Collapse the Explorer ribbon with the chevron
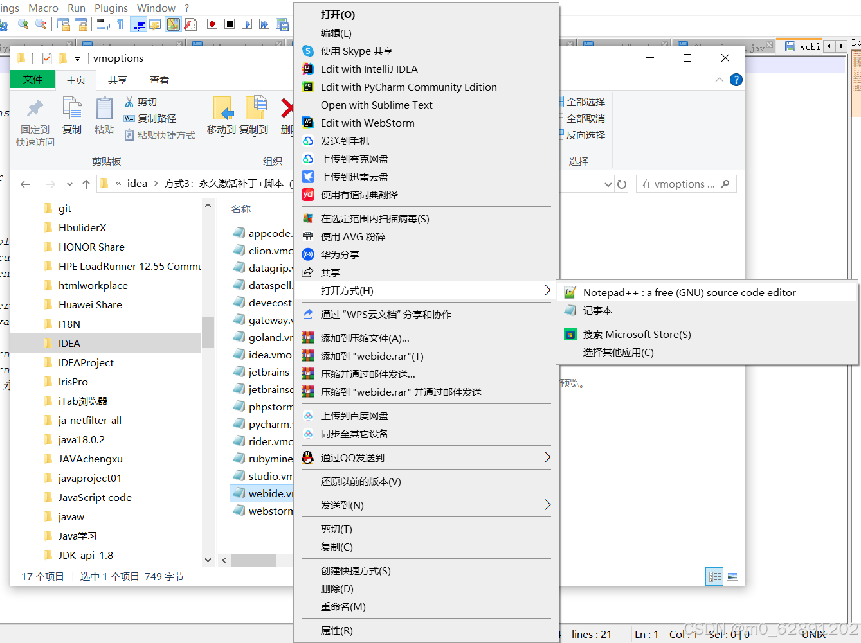The width and height of the screenshot is (861, 643). coord(719,80)
